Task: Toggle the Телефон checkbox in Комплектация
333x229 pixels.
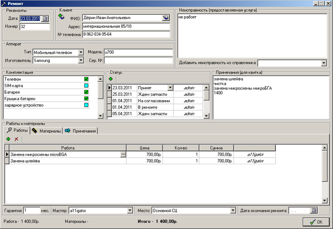Action: (x=86, y=79)
